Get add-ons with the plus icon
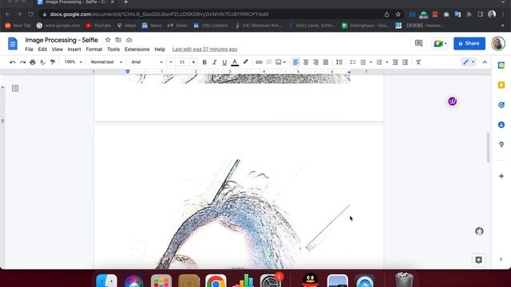The height and width of the screenshot is (287, 511). 501,176
